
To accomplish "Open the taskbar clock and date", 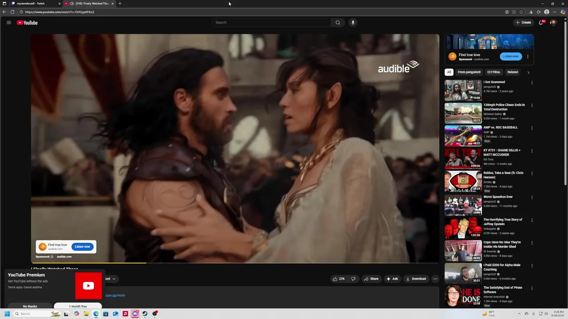I will click(559, 314).
